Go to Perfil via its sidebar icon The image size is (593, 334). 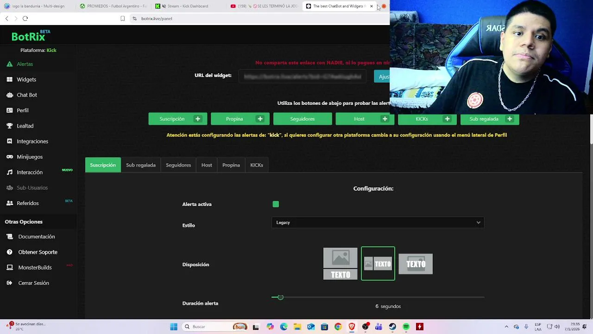tap(9, 110)
